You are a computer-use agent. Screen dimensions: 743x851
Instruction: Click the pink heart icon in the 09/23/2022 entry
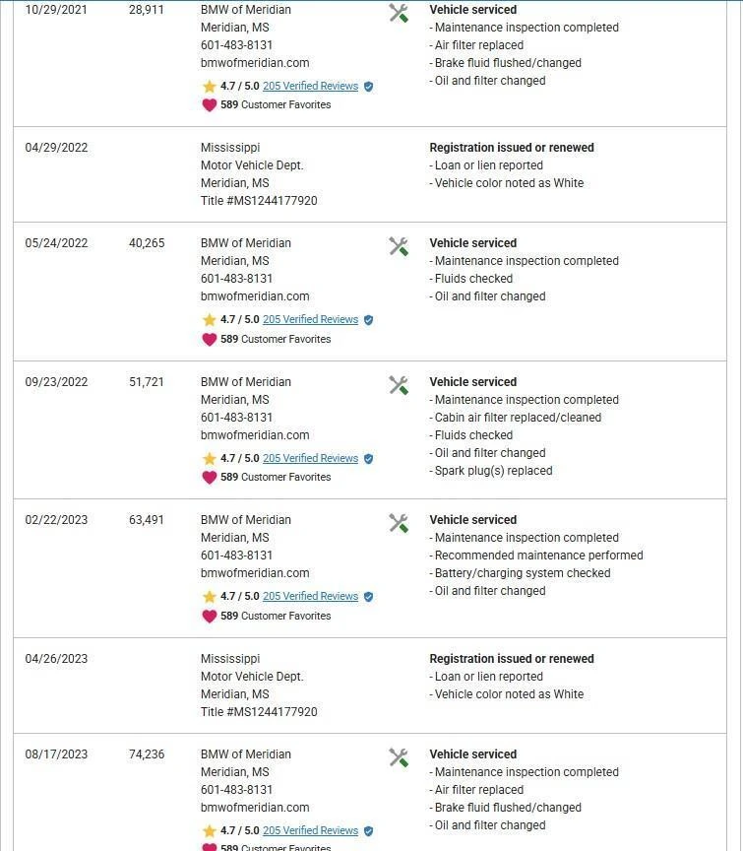tap(209, 478)
